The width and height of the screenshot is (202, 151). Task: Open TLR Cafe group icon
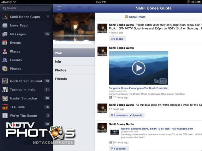[x=5, y=107]
